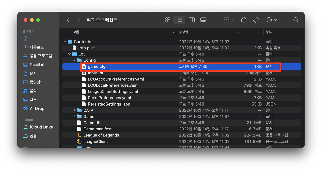Sort by the 종류 column header
This screenshot has width=322, height=171.
pyautogui.click(x=269, y=32)
